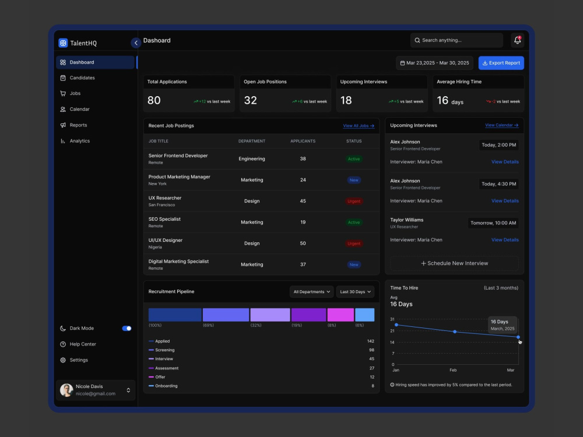Screen dimensions: 583x437
Task: Click the Analytics bar chart icon
Action: click(x=63, y=141)
